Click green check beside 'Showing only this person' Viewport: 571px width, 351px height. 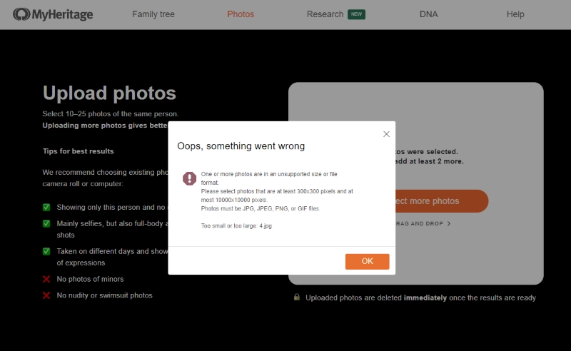click(x=46, y=208)
